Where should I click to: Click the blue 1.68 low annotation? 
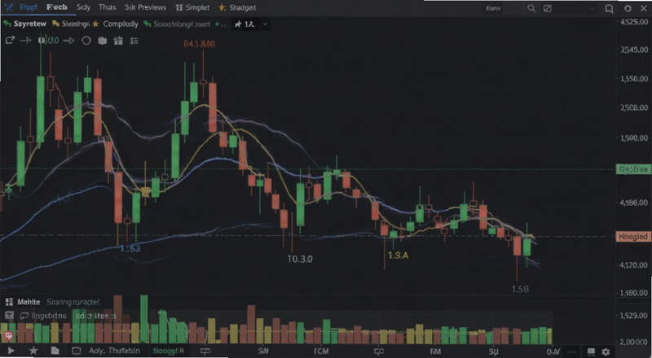(130, 249)
